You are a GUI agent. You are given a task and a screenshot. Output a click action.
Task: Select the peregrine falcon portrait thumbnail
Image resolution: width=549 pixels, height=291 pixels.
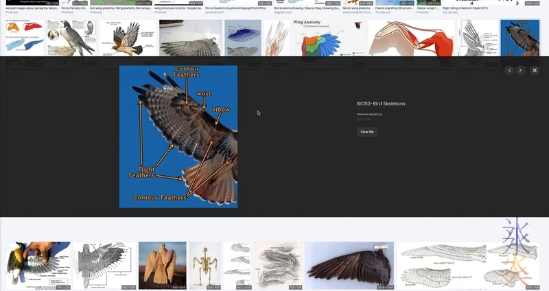coord(71,38)
